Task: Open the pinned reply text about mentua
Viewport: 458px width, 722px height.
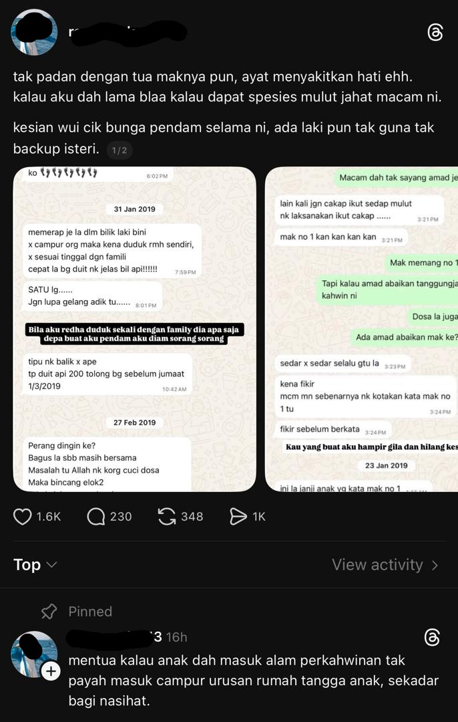Action: (x=254, y=681)
